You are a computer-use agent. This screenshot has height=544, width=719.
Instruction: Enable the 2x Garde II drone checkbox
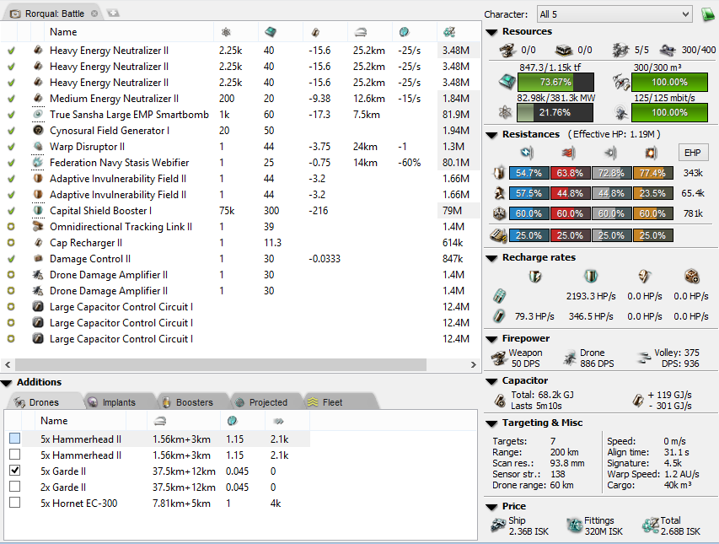(15, 487)
